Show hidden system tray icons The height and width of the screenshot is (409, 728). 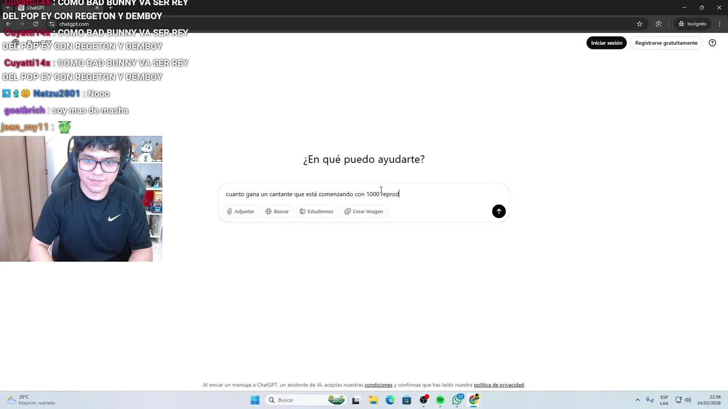click(638, 400)
